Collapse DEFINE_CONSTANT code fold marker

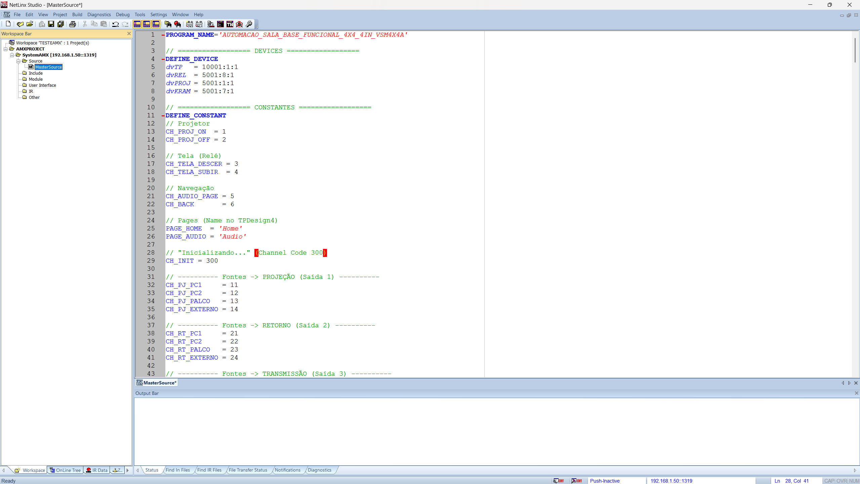[163, 115]
